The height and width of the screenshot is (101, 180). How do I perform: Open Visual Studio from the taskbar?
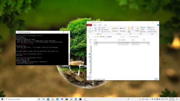pos(62,99)
